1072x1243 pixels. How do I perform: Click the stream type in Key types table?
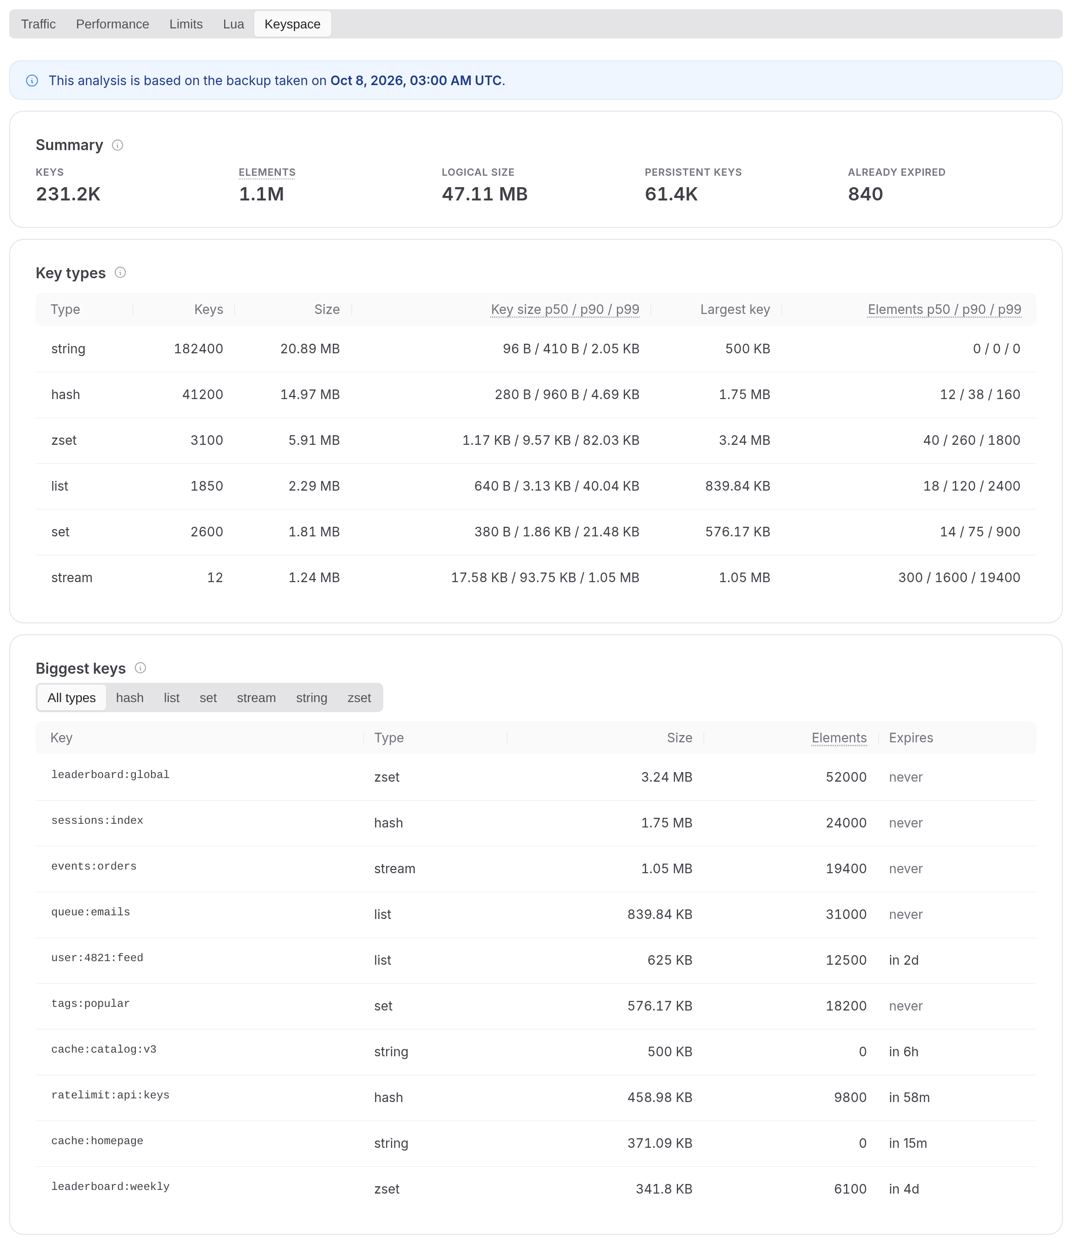[x=72, y=578]
